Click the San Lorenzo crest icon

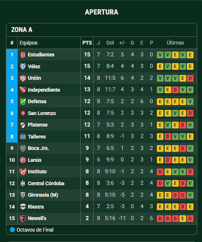(x=23, y=113)
